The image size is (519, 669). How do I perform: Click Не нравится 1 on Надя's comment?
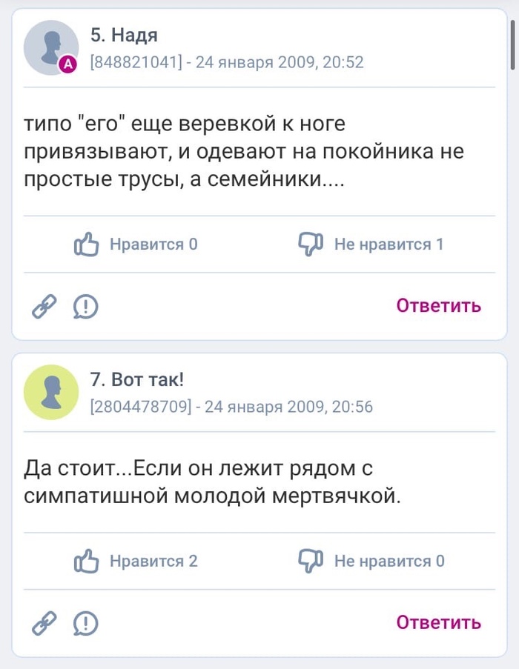tap(389, 244)
